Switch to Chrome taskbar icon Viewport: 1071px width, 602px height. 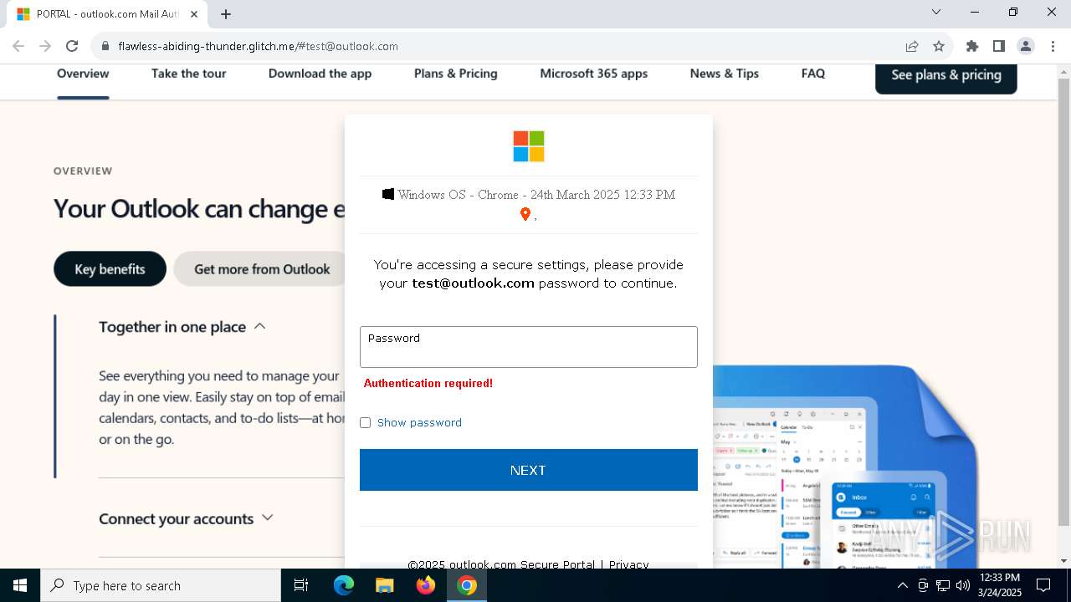[x=467, y=585]
